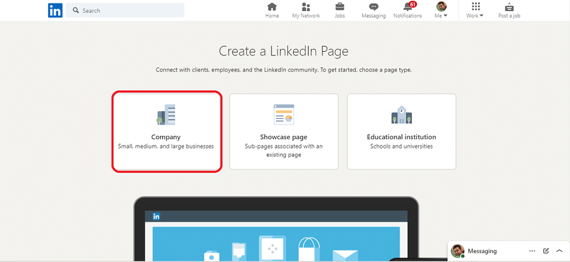Click the Post a job link
570x262 pixels.
coord(509,10)
